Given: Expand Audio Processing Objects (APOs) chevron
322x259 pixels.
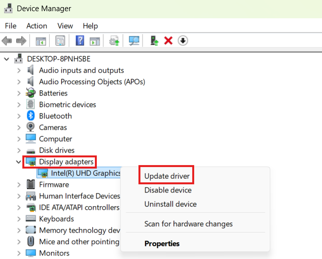Looking at the screenshot, I should click(19, 82).
